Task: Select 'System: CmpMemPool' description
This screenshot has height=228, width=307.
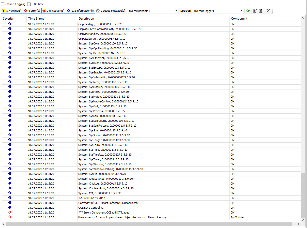Action: click(x=106, y=188)
